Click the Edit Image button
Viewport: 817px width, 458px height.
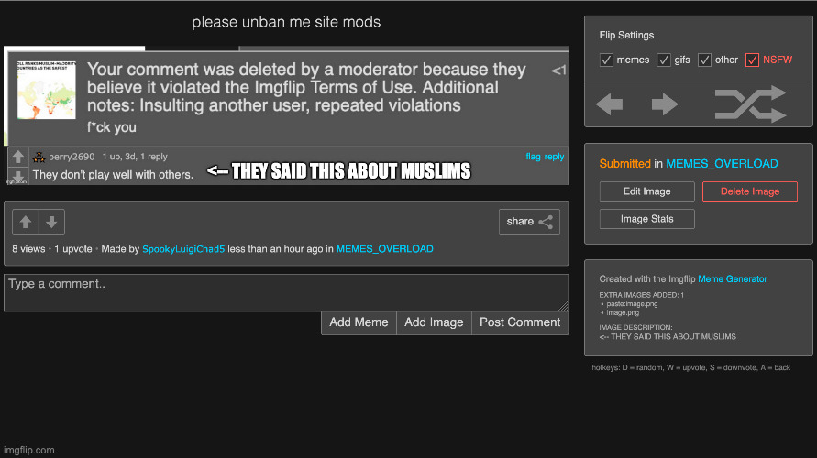[x=647, y=191]
